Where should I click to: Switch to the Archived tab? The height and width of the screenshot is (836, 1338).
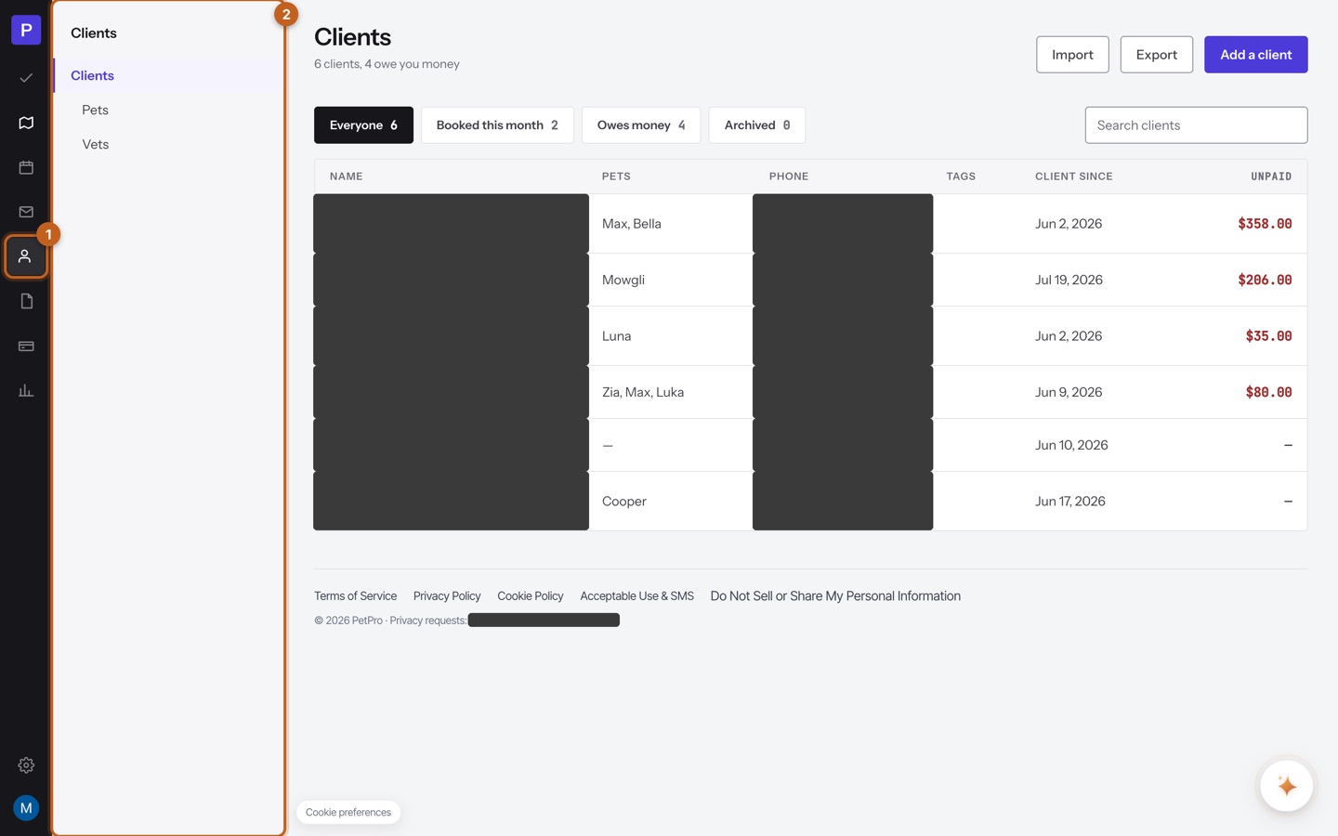coord(757,125)
